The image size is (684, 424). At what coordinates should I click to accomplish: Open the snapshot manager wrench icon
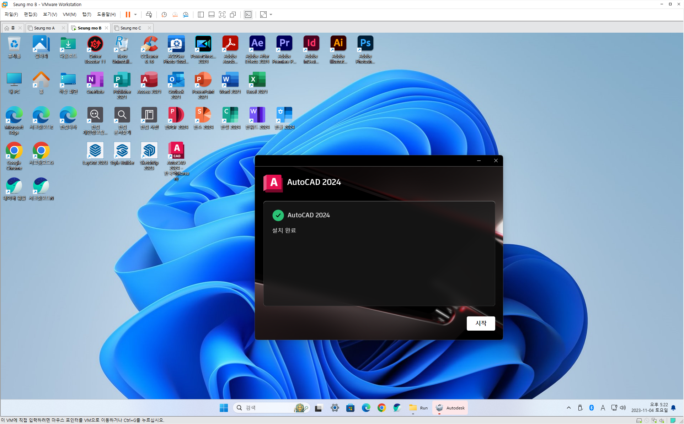(186, 15)
